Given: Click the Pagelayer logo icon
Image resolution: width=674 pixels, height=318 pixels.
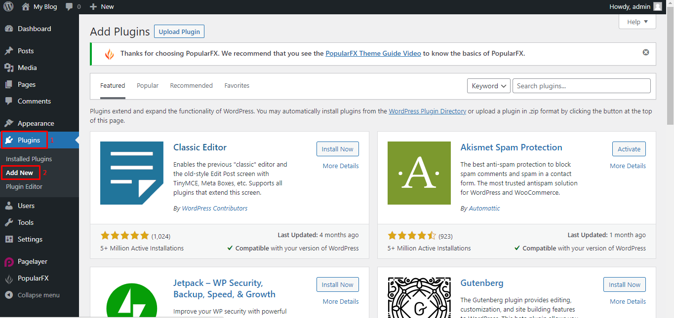Looking at the screenshot, I should point(9,261).
